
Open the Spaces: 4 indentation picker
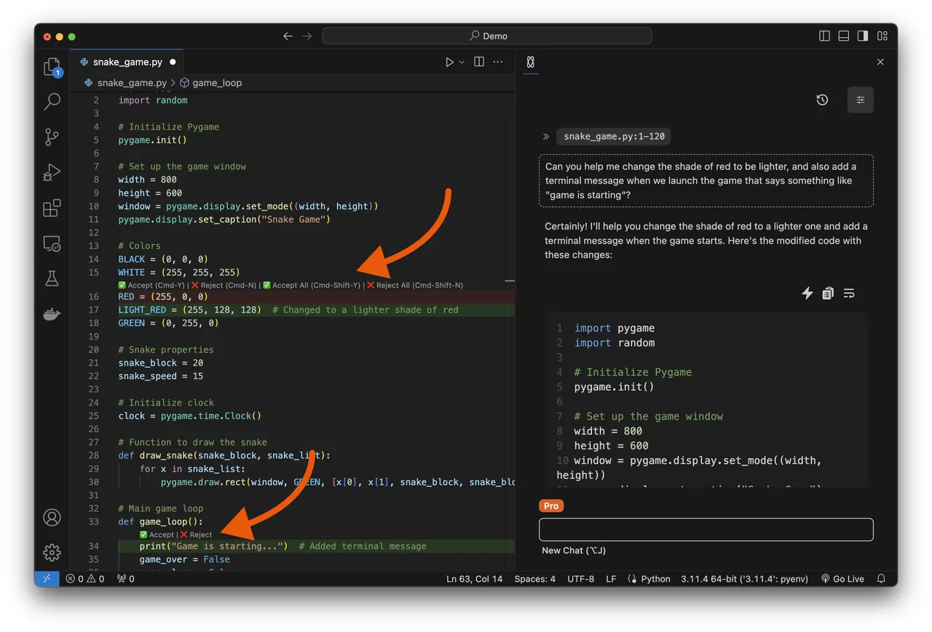(x=534, y=579)
